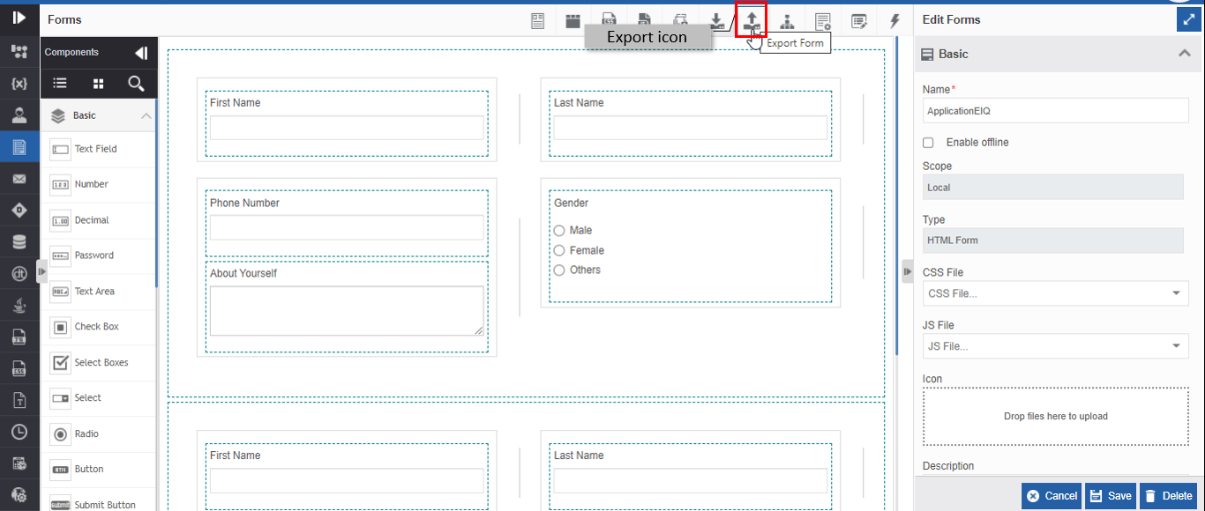Click the form layout document icon in toolbar

click(x=537, y=20)
